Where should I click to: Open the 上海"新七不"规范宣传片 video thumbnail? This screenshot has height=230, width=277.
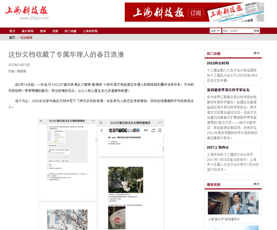[x=233, y=203]
